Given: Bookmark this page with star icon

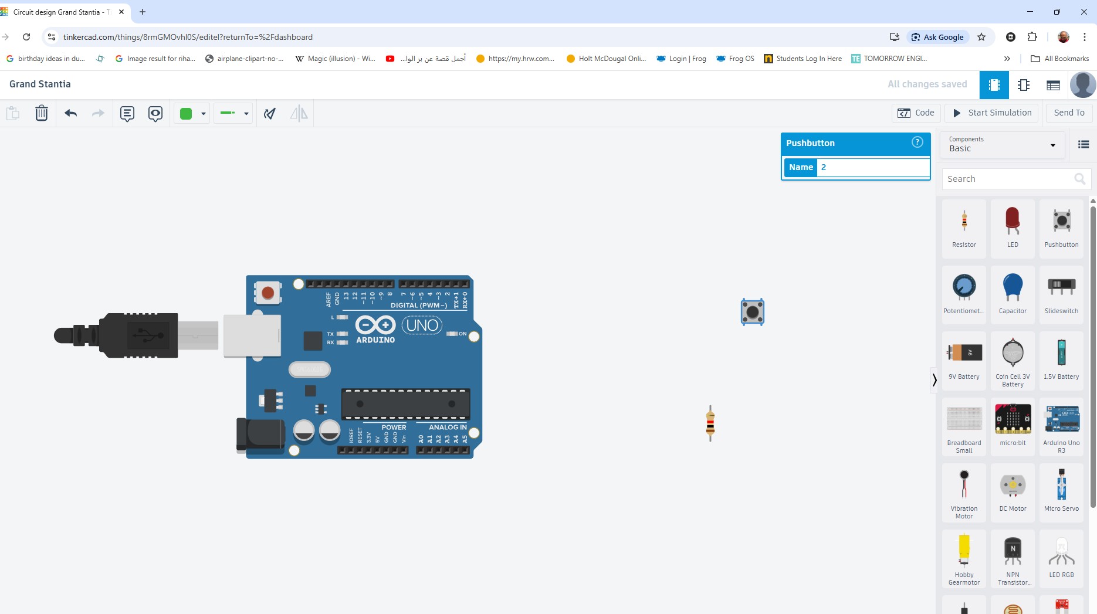Looking at the screenshot, I should pos(981,37).
